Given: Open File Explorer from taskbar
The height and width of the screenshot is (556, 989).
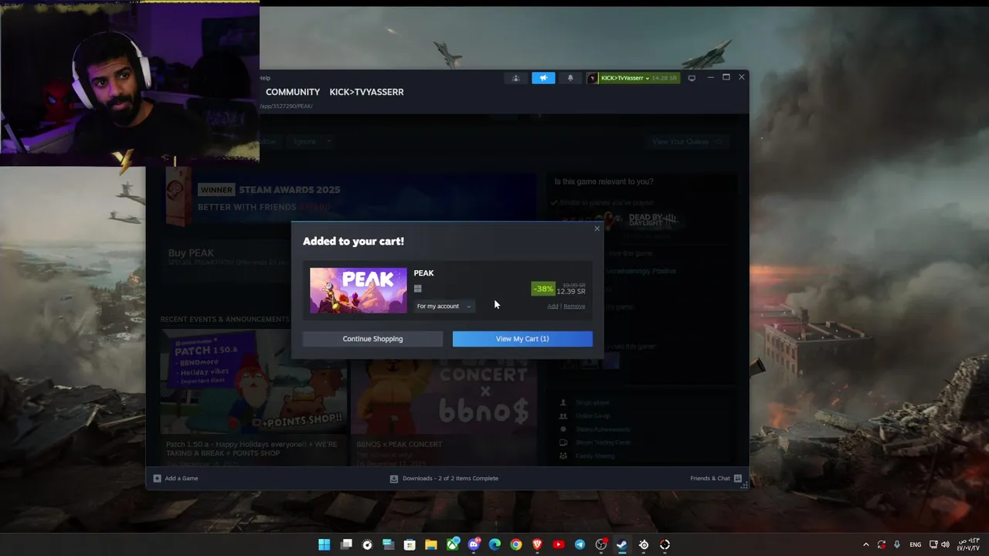Looking at the screenshot, I should tap(431, 544).
